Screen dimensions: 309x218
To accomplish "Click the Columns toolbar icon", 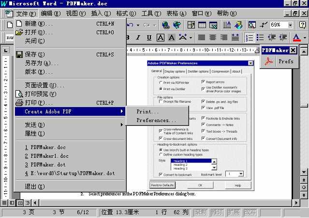I will [x=227, y=25].
